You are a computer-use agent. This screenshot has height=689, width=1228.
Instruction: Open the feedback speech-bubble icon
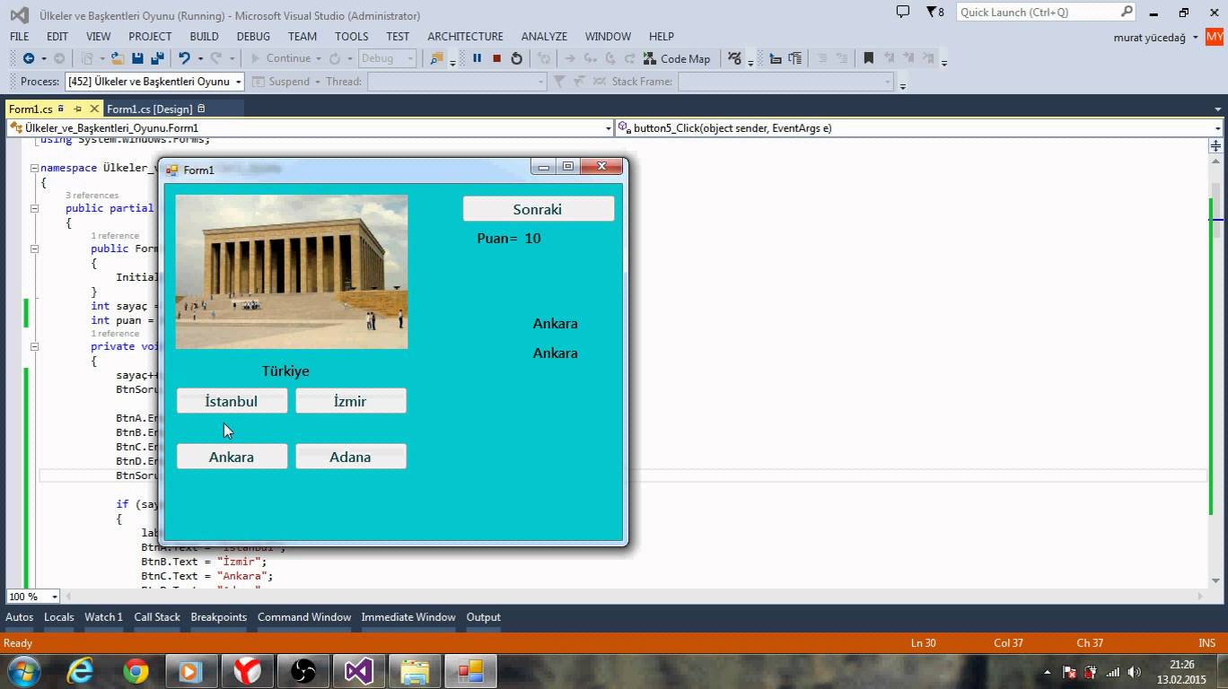click(x=903, y=12)
